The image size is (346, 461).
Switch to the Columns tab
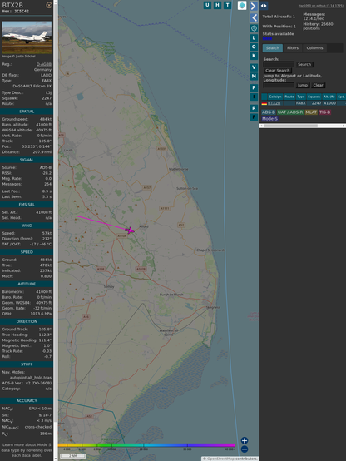314,48
